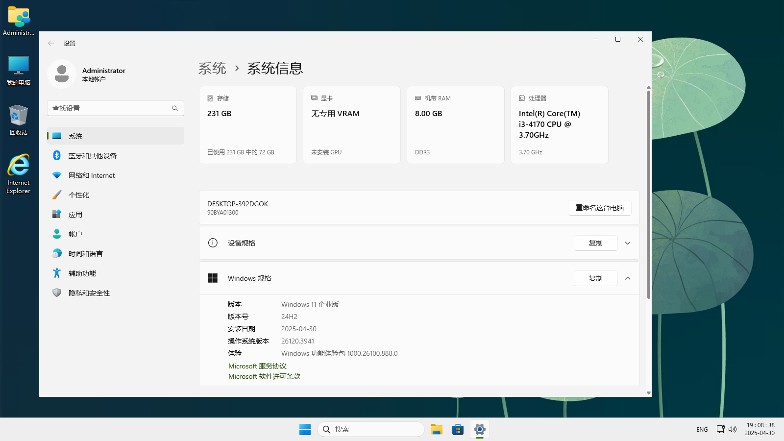Go to 个性化 settings
Image resolution: width=784 pixels, height=441 pixels.
[x=116, y=195]
